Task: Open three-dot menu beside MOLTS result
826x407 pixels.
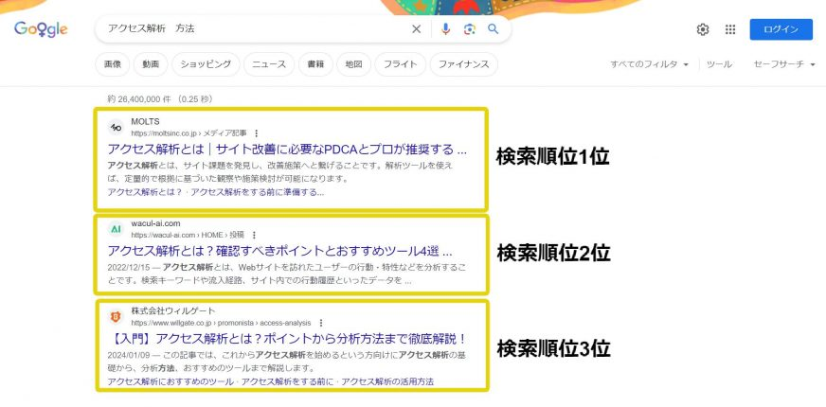Action: click(x=256, y=133)
